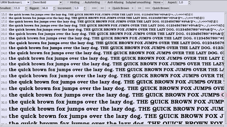Click the Quick Brown button right of >>>
227x127 pixels.
point(161,8)
